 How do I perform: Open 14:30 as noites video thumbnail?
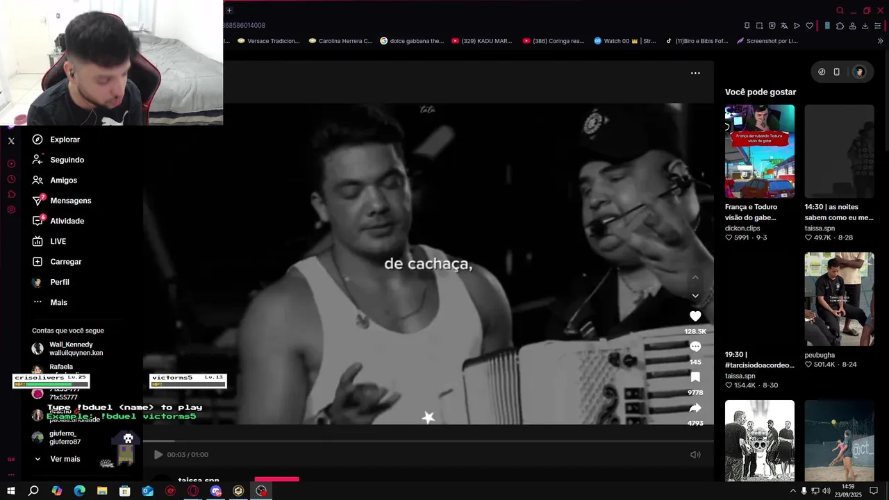pos(840,151)
